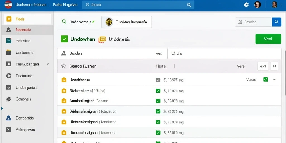Select Fedan Nagaian in top bar

65,5
